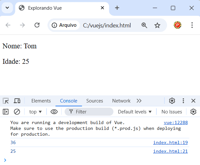Click the zoom magnifier icon in address bar
Image resolution: width=200 pixels, height=165 pixels.
(144, 25)
